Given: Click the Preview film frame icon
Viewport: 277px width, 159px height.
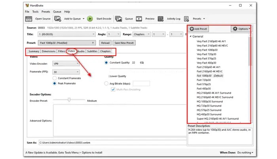Looking at the screenshot, I should point(139,19).
